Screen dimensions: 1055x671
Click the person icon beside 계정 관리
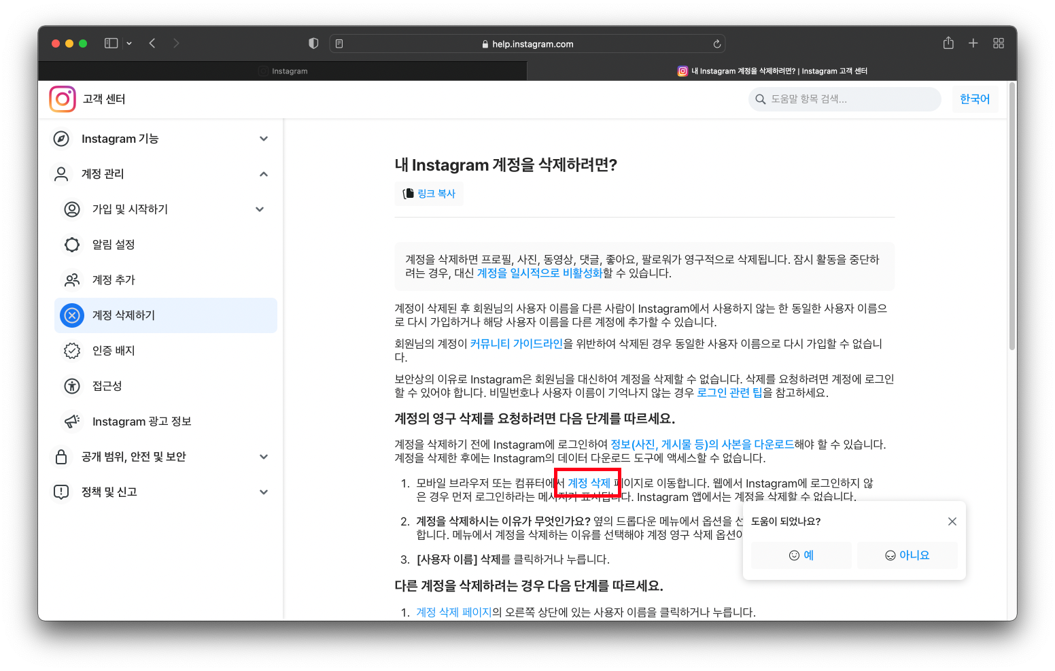[61, 174]
